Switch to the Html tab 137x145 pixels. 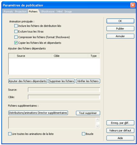[x=60, y=12]
